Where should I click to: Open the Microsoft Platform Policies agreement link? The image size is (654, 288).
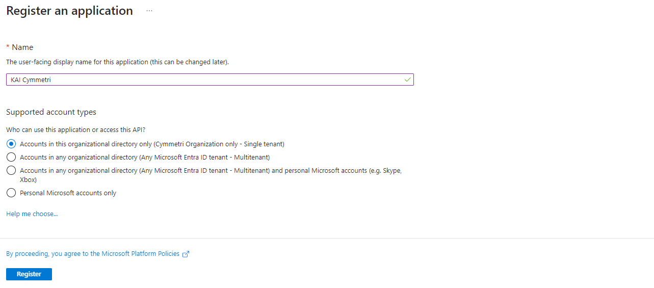coord(93,254)
